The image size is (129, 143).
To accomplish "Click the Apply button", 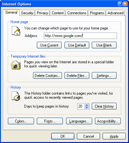I will [114, 136].
